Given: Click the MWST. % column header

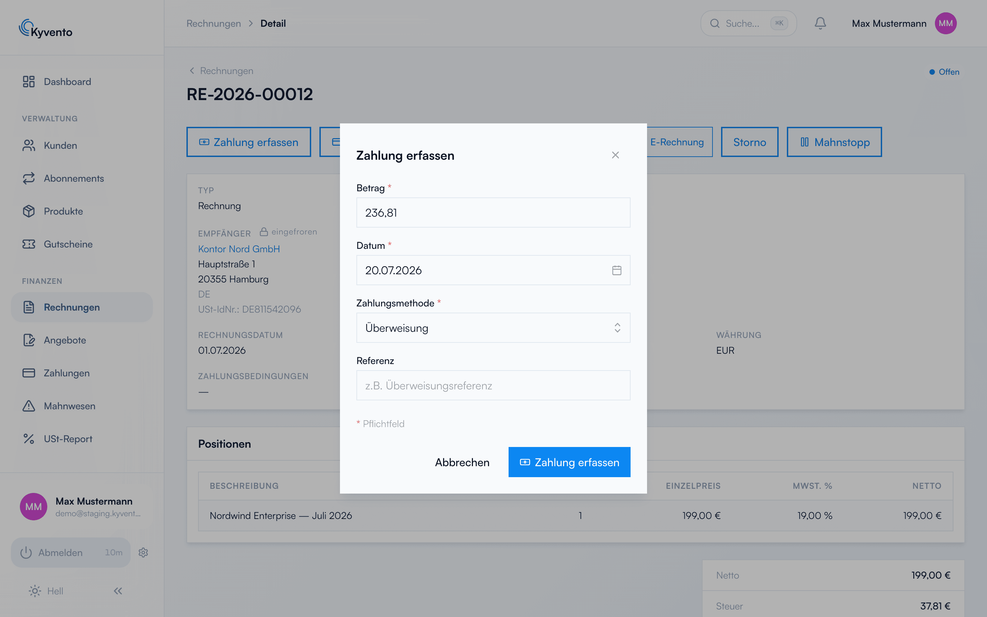Looking at the screenshot, I should [812, 486].
